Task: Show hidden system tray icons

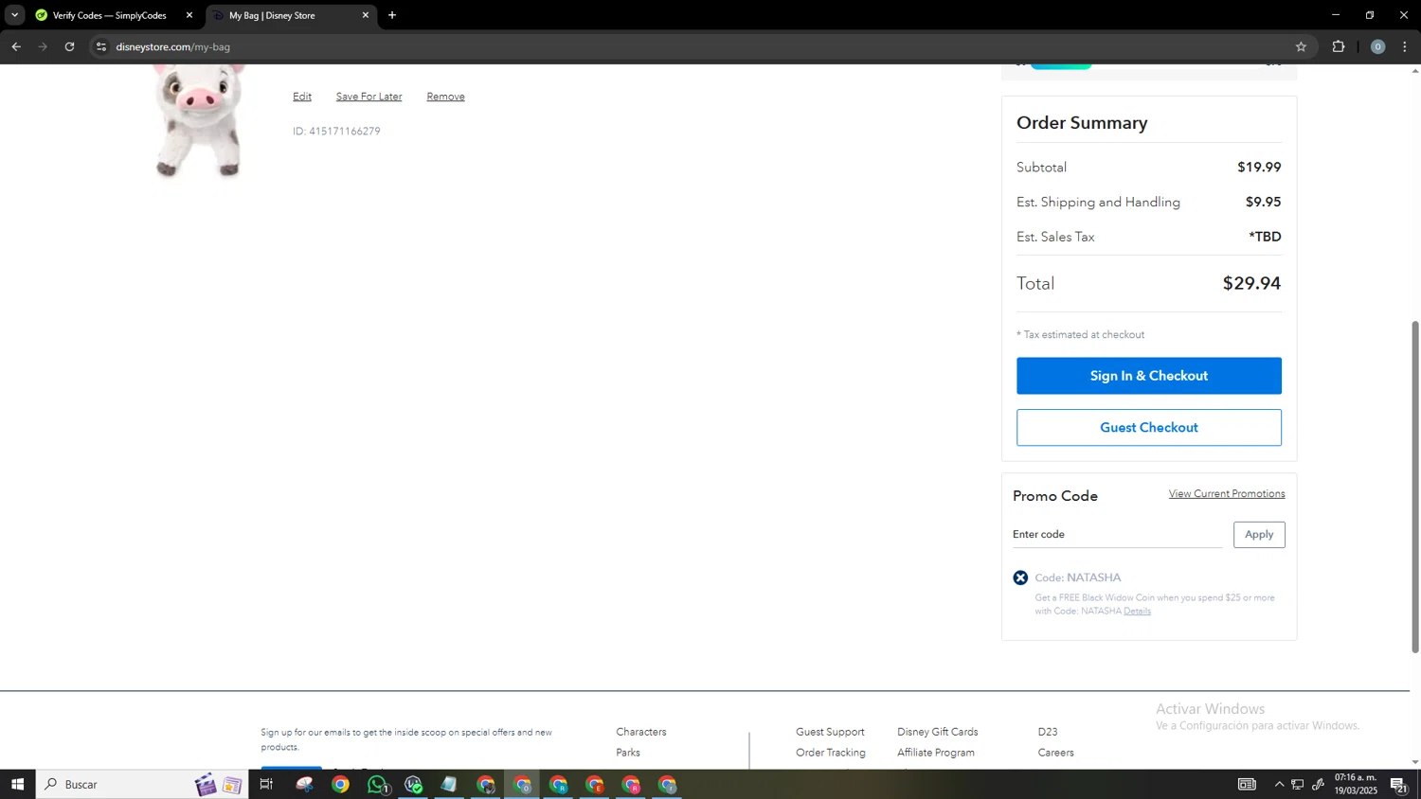Action: pos(1279,784)
